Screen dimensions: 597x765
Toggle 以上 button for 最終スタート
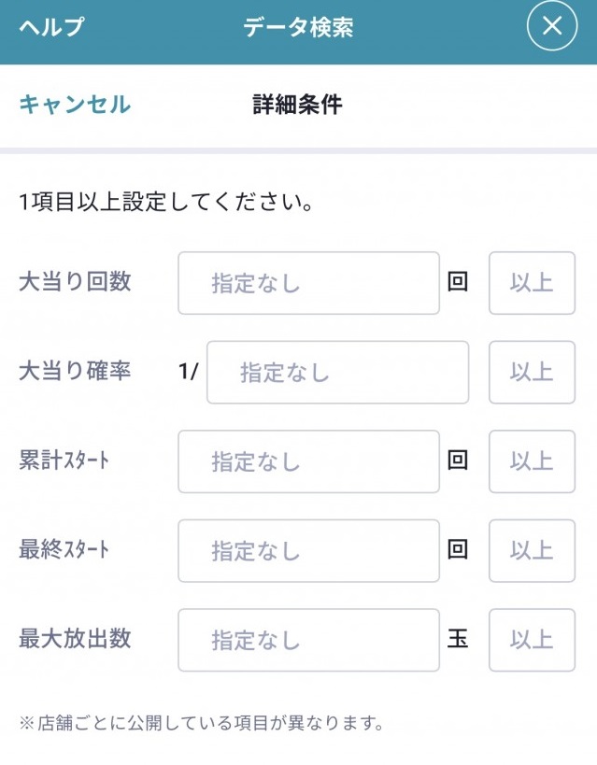click(532, 551)
